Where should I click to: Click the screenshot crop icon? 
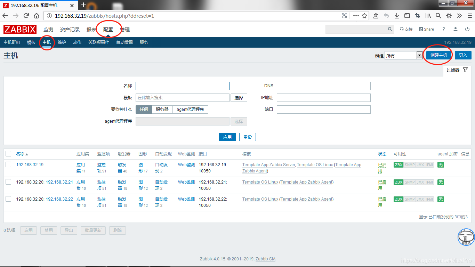point(418,16)
